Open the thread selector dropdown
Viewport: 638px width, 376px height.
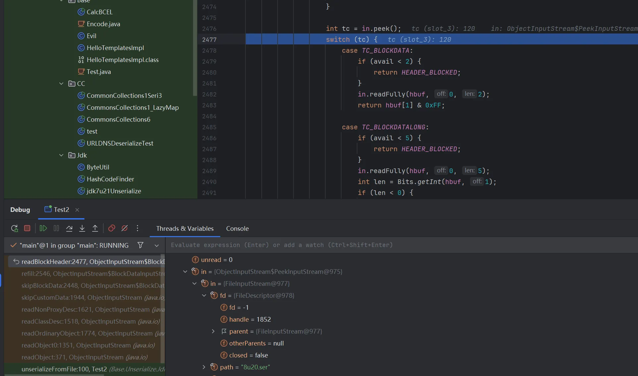coord(157,245)
